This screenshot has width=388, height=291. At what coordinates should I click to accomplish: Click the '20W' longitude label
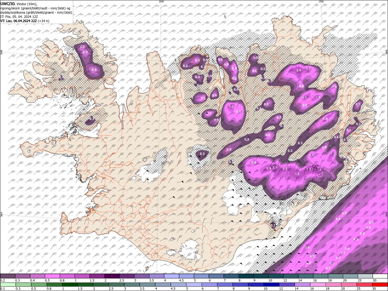[161, 2]
